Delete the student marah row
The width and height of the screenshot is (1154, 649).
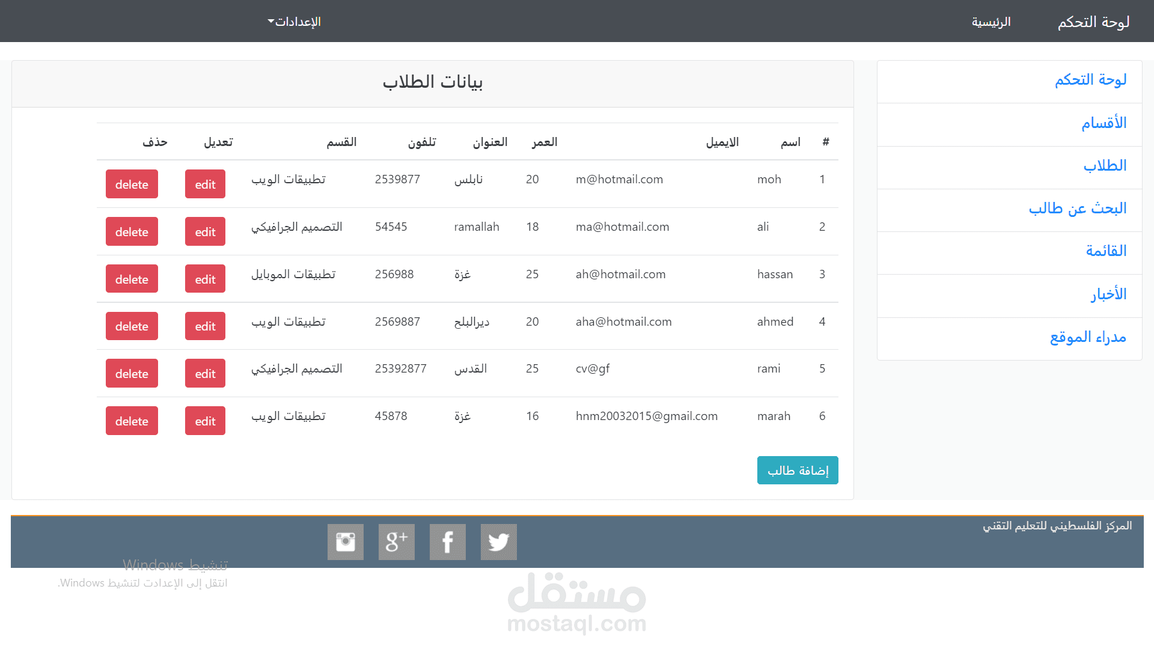[x=132, y=421]
